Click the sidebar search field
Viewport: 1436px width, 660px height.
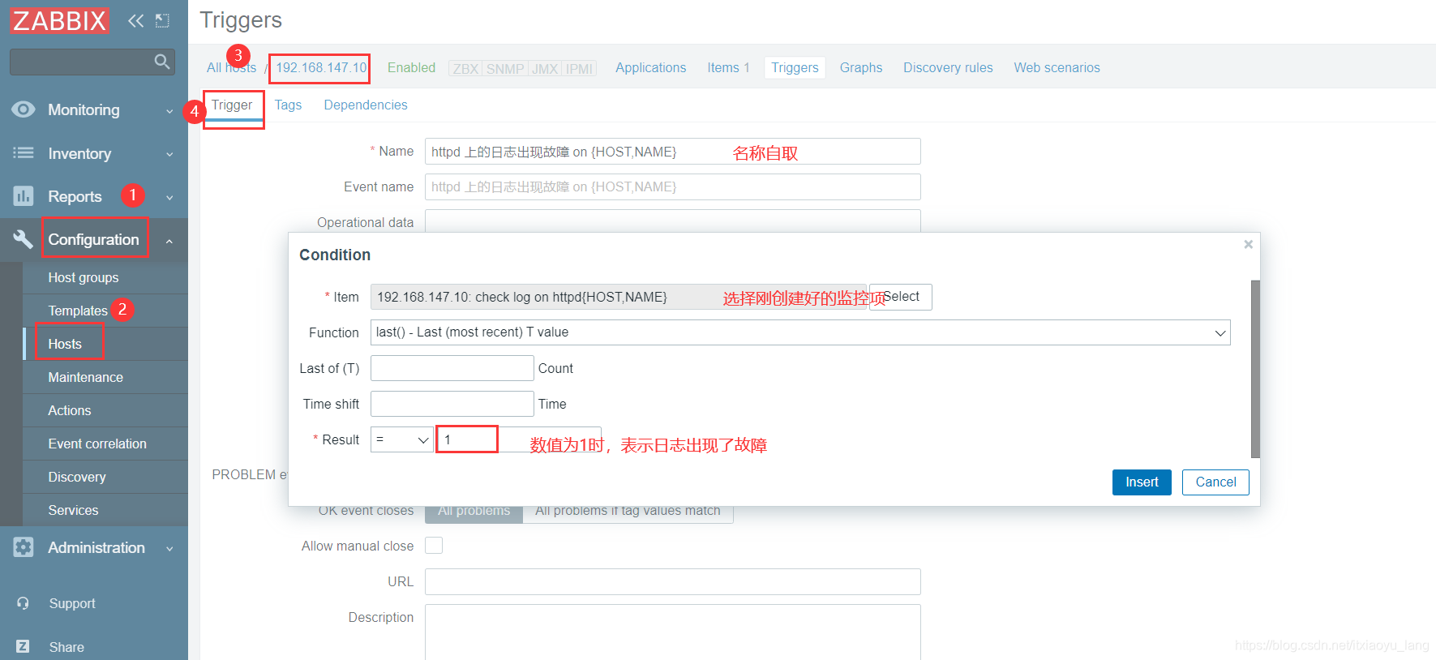(x=81, y=62)
